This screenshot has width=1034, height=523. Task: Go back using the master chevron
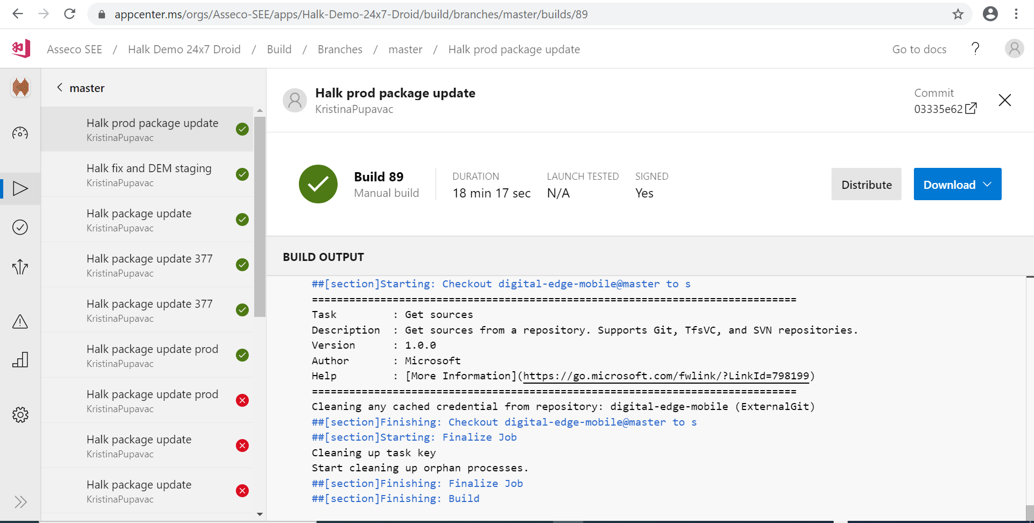click(x=60, y=87)
